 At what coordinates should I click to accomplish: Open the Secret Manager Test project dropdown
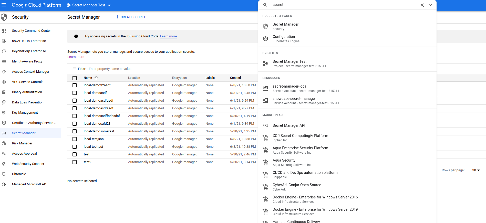(x=89, y=5)
